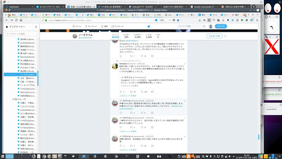Screen dimensions: 282x159
Task: Open Twitter ホーム navigation item
Action: (x=77, y=26)
